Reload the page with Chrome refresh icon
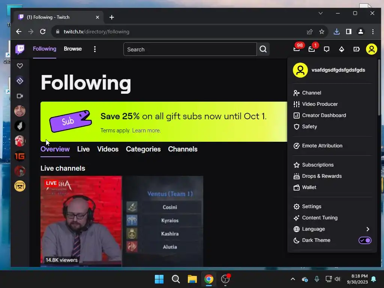384x288 pixels. [43, 31]
